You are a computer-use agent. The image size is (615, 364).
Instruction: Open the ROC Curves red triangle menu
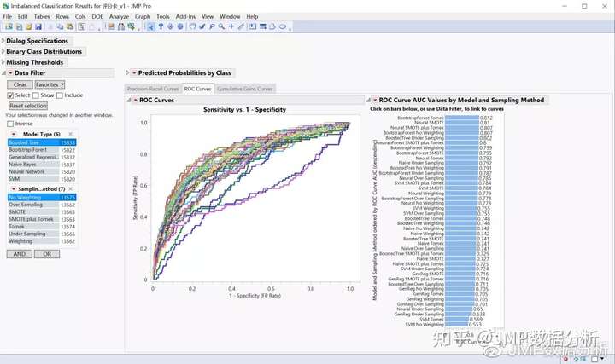coord(134,101)
